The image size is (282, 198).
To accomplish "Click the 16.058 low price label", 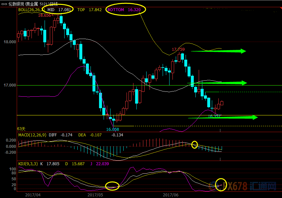I will point(112,129).
